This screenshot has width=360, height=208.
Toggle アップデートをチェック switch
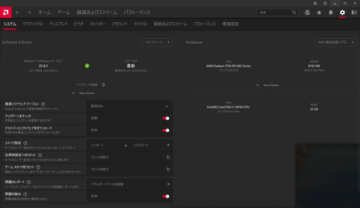coord(166,118)
